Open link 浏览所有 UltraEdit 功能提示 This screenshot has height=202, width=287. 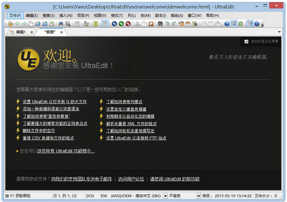pyautogui.click(x=66, y=151)
